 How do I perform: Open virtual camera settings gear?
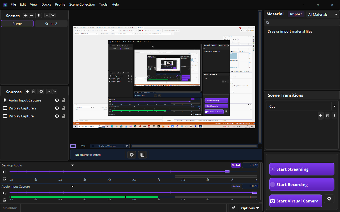click(x=329, y=199)
